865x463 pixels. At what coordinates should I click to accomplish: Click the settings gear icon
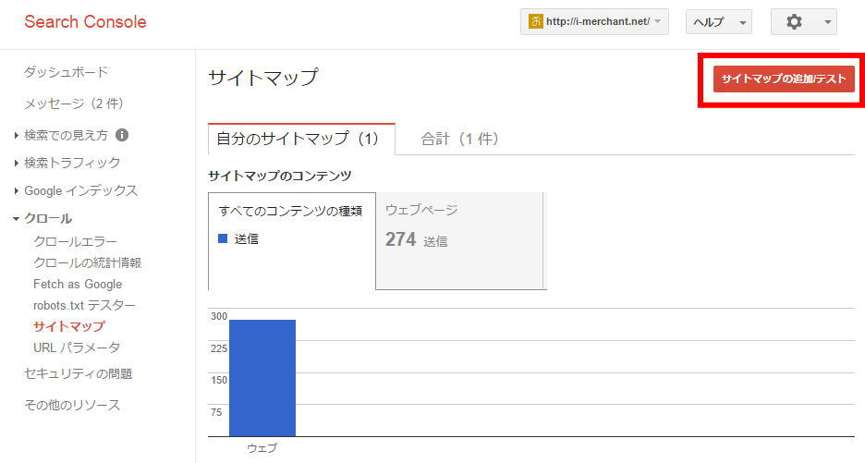tap(794, 22)
